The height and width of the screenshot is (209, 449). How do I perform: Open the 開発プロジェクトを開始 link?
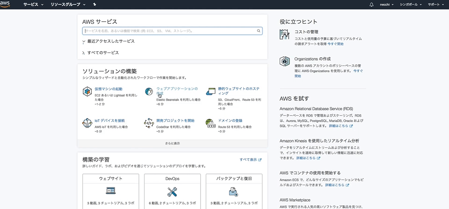pos(175,121)
